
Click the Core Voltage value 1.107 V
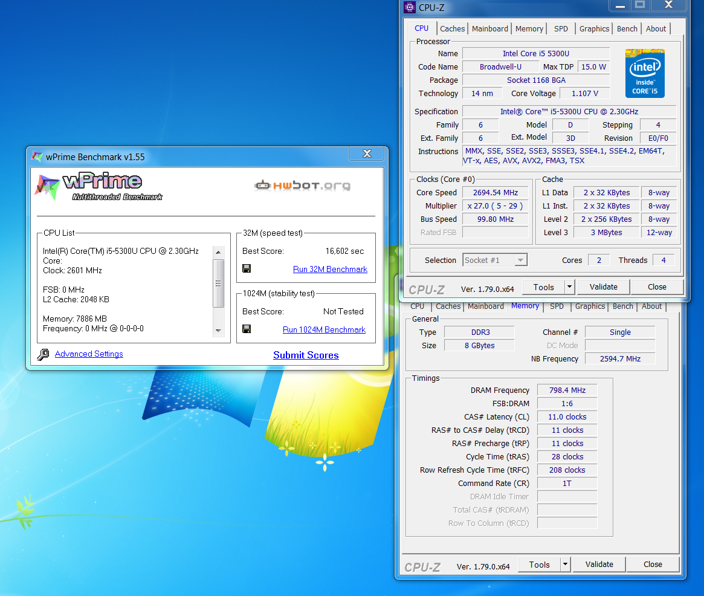(584, 94)
